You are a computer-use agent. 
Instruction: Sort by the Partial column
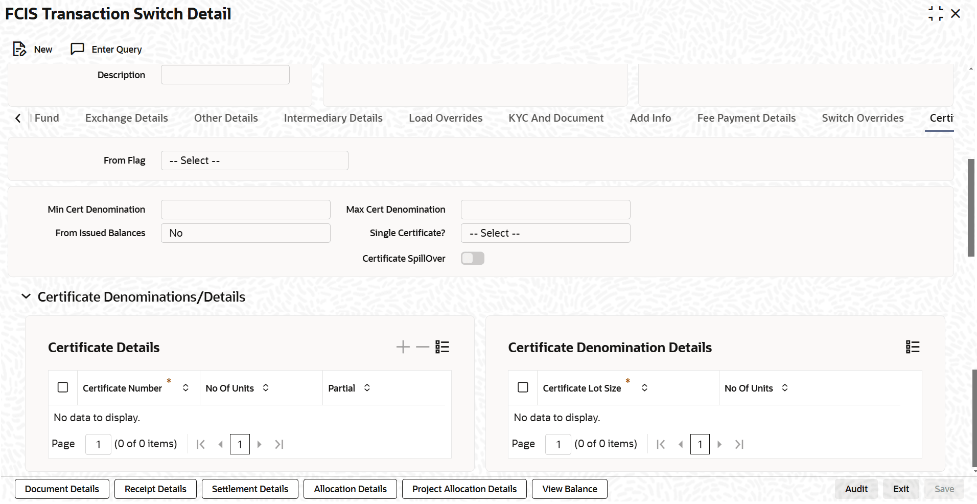(x=367, y=388)
